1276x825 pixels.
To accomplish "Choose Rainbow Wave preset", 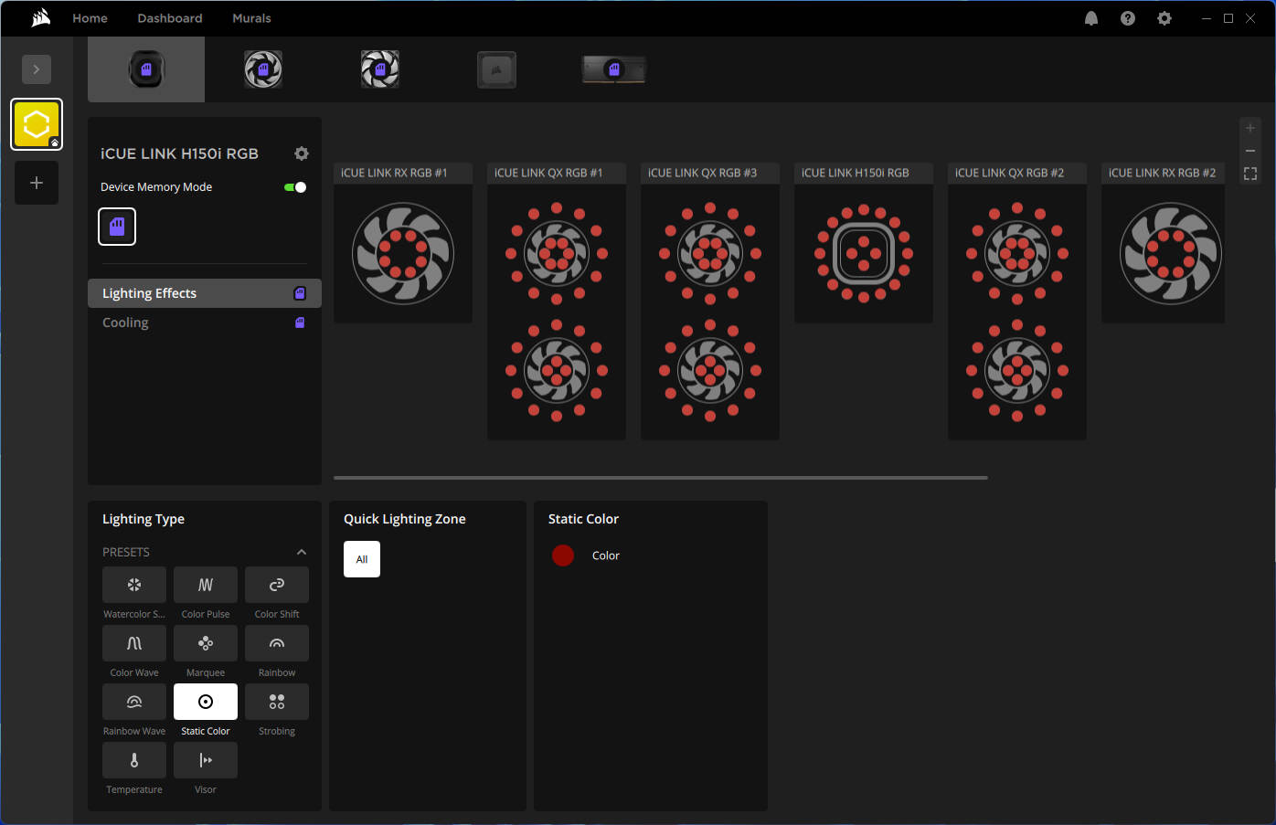I will coord(134,702).
